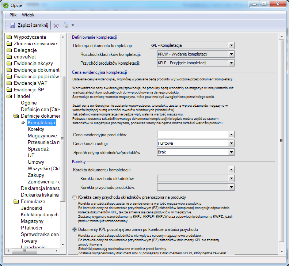Click the right panel vertical scrollbar thumb

(x=281, y=141)
